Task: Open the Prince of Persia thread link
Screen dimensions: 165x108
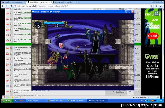Action: click(x=22, y=58)
